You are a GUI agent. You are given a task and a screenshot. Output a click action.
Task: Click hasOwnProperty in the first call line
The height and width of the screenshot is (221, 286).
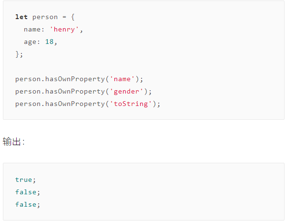75,79
